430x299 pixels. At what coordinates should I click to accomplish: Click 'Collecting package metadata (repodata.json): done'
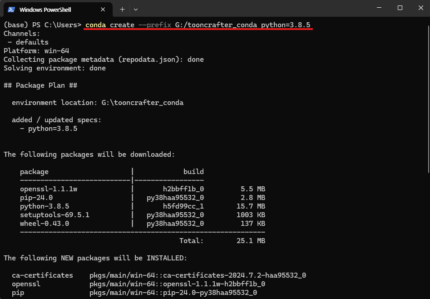[104, 60]
